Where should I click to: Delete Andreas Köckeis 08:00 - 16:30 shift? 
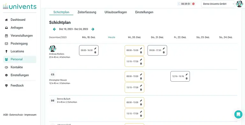click(x=95, y=52)
